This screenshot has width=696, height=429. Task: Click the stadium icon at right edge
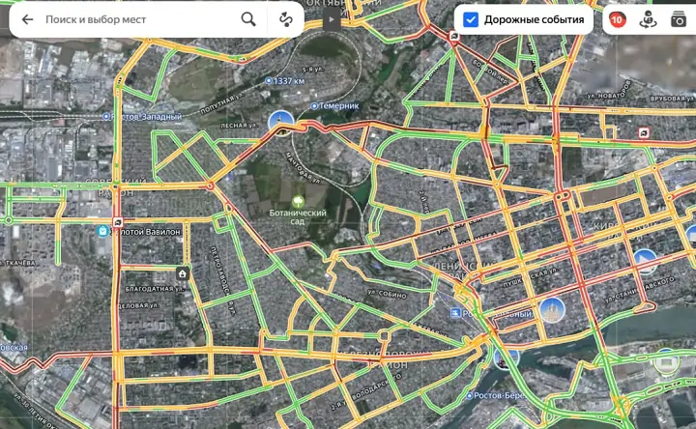point(665,363)
